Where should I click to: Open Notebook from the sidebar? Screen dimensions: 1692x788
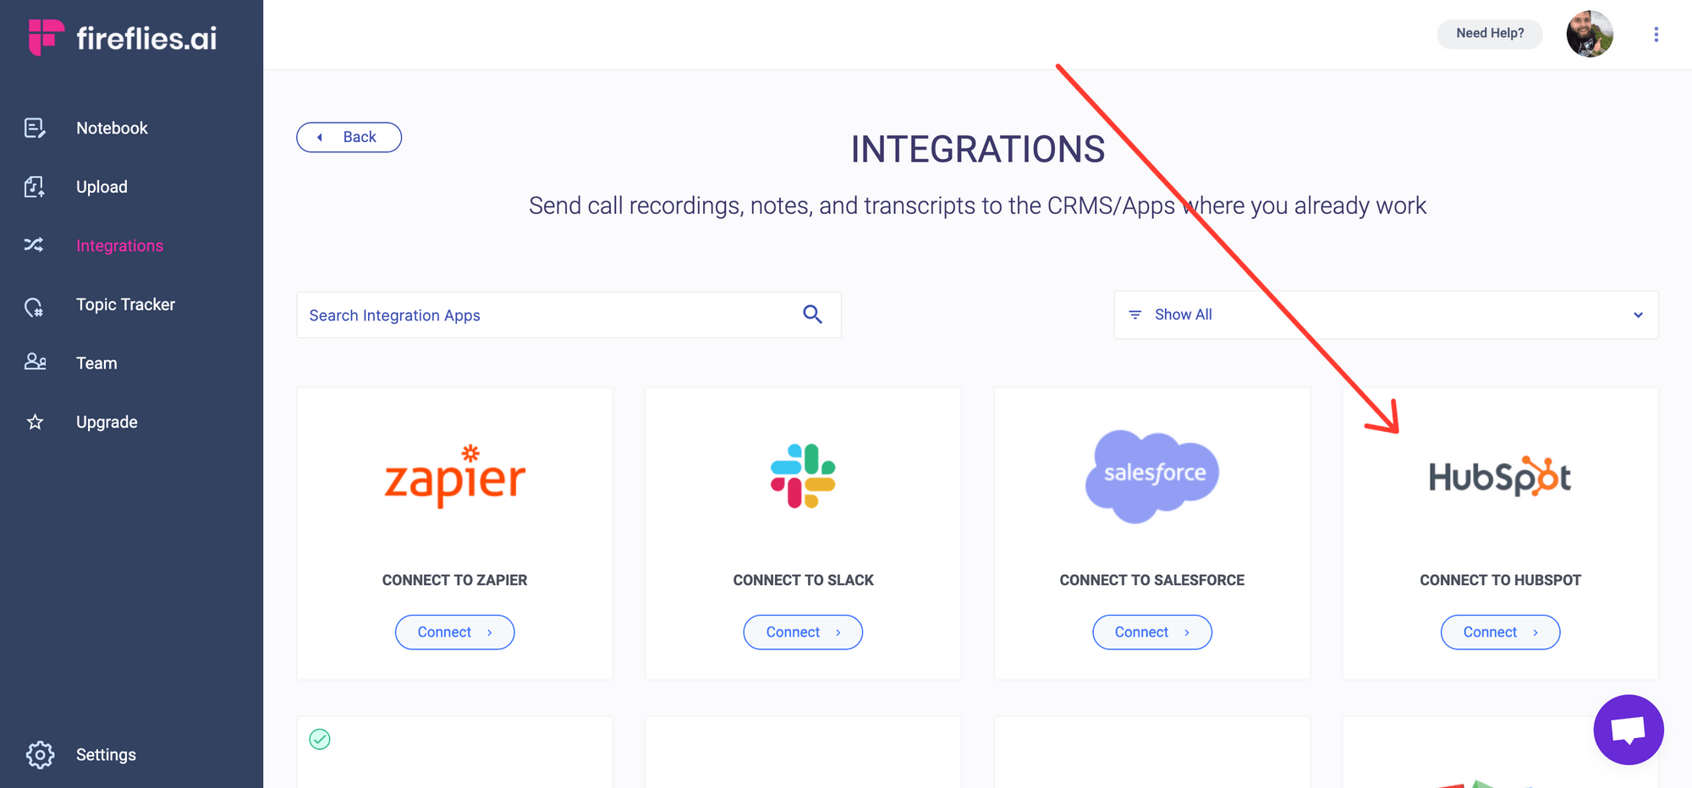click(x=35, y=127)
